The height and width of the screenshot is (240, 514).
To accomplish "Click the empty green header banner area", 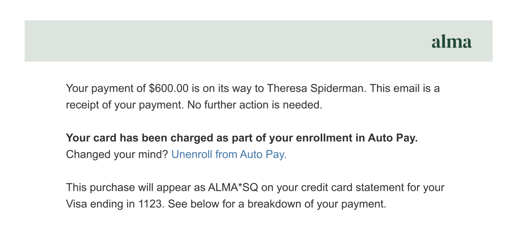I will pos(217,41).
